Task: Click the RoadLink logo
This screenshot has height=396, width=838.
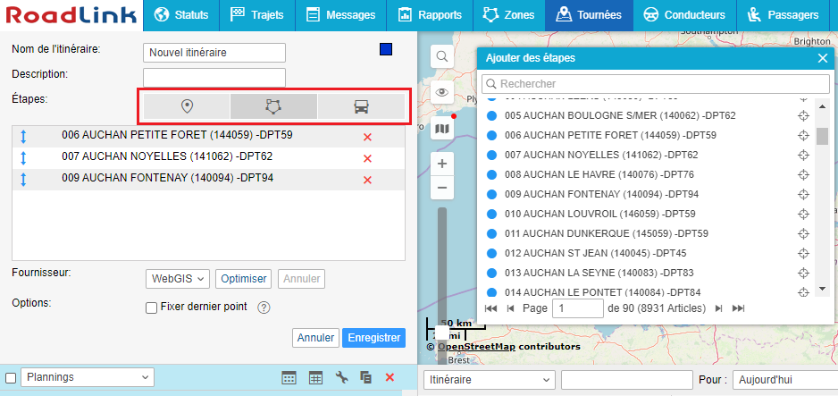Action: coord(71,15)
